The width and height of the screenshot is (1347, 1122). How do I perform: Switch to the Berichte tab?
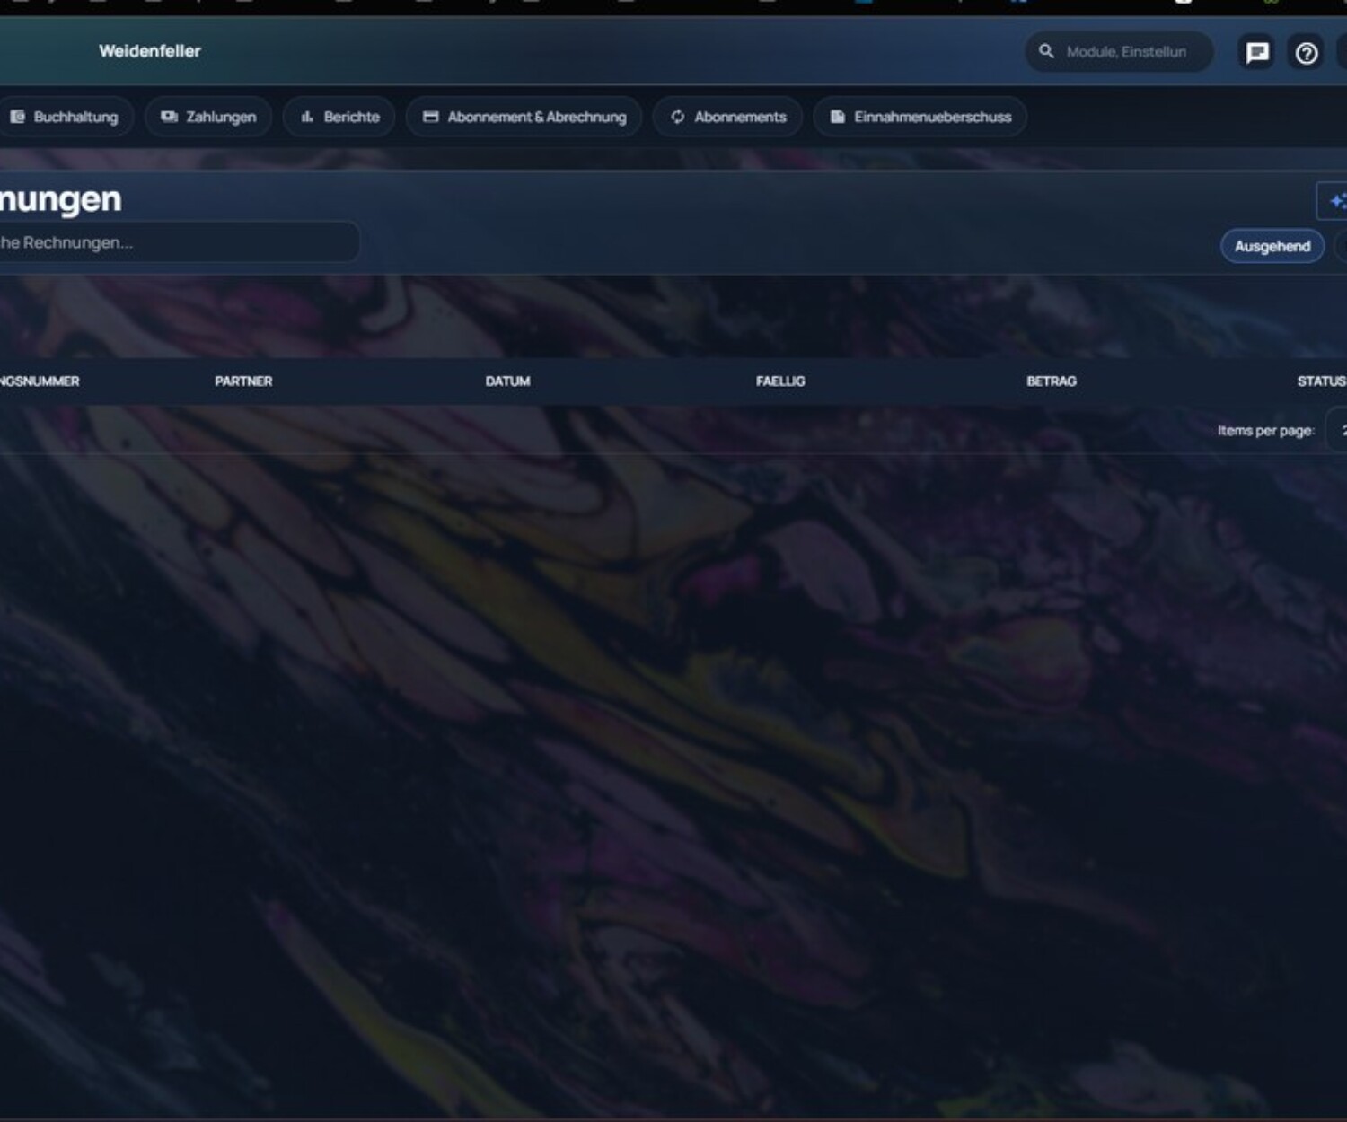(351, 117)
